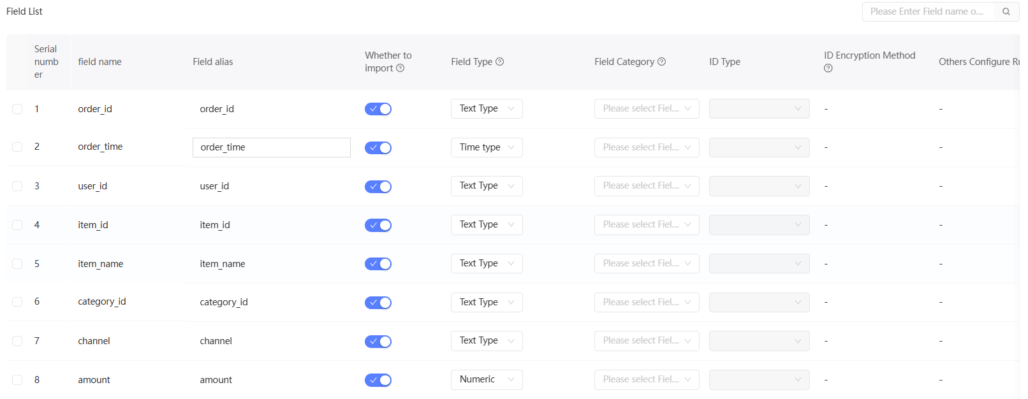Check the checkbox for row 3 user_id
This screenshot has height=399, width=1028.
(x=17, y=186)
